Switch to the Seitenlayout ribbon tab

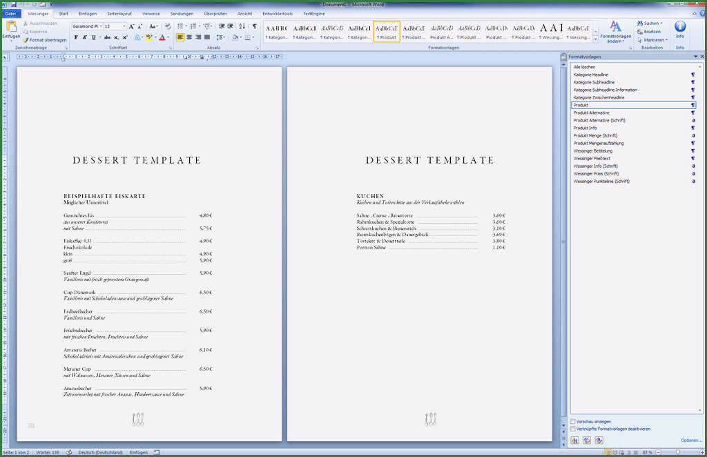(x=119, y=14)
